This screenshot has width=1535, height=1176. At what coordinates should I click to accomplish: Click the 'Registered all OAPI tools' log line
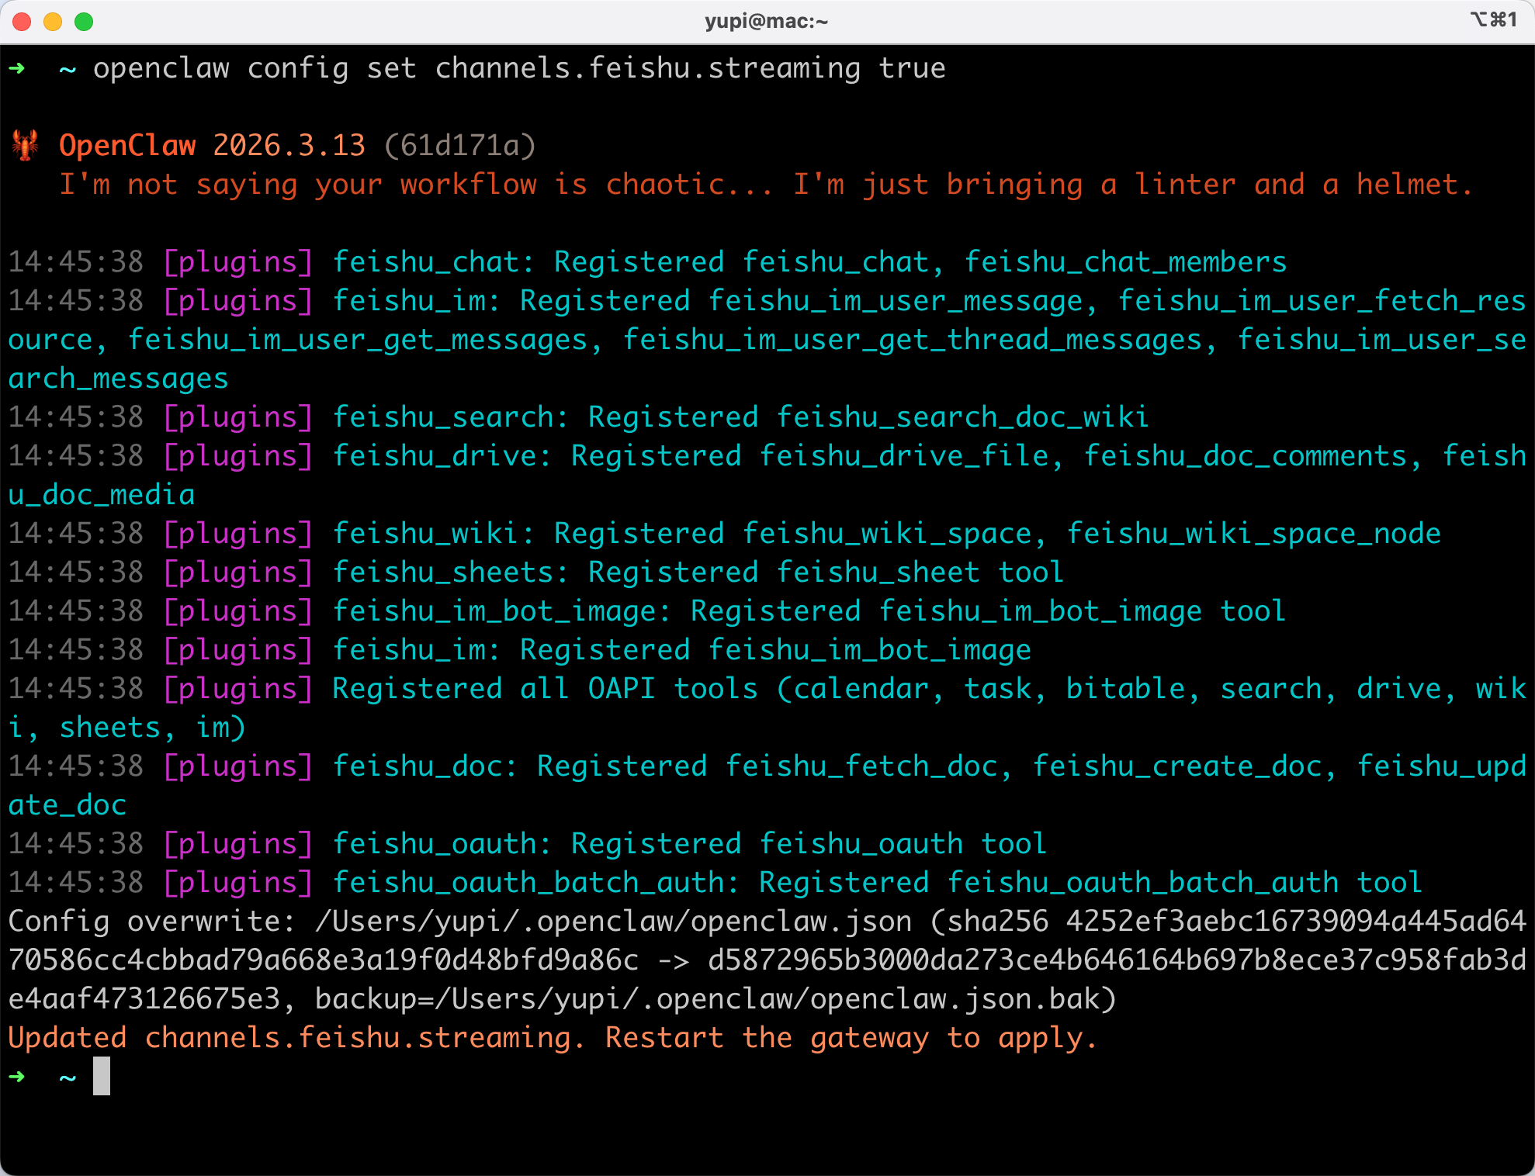[543, 689]
